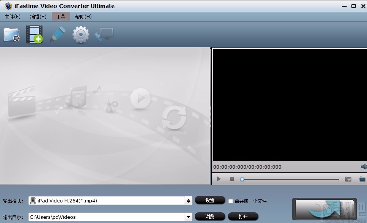
Task: Click the playback progress slider
Action: [290, 179]
